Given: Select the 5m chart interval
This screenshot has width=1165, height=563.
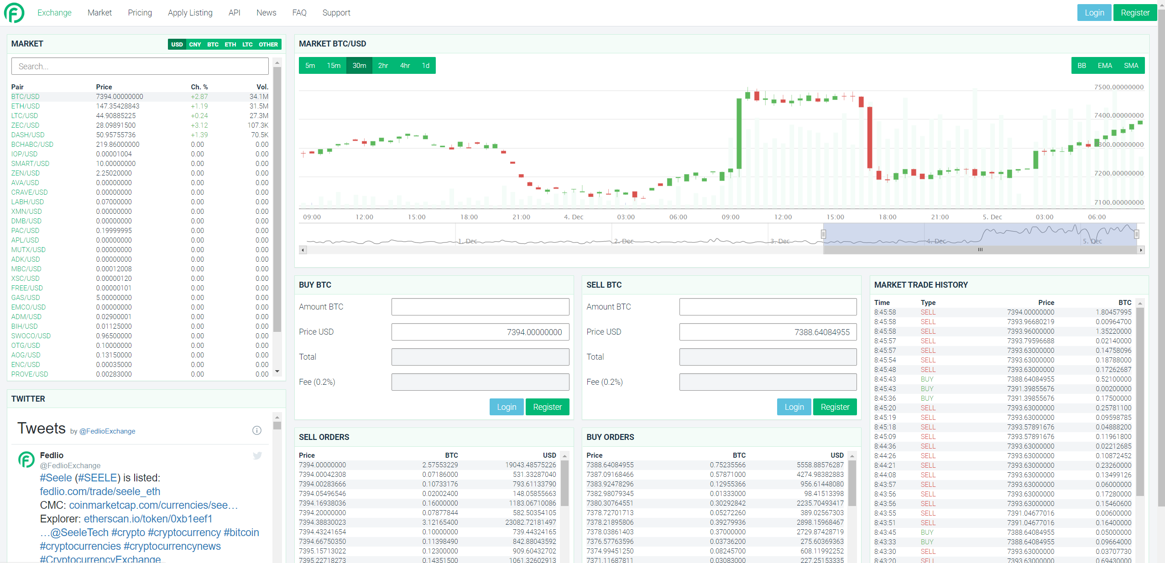Looking at the screenshot, I should pos(310,66).
